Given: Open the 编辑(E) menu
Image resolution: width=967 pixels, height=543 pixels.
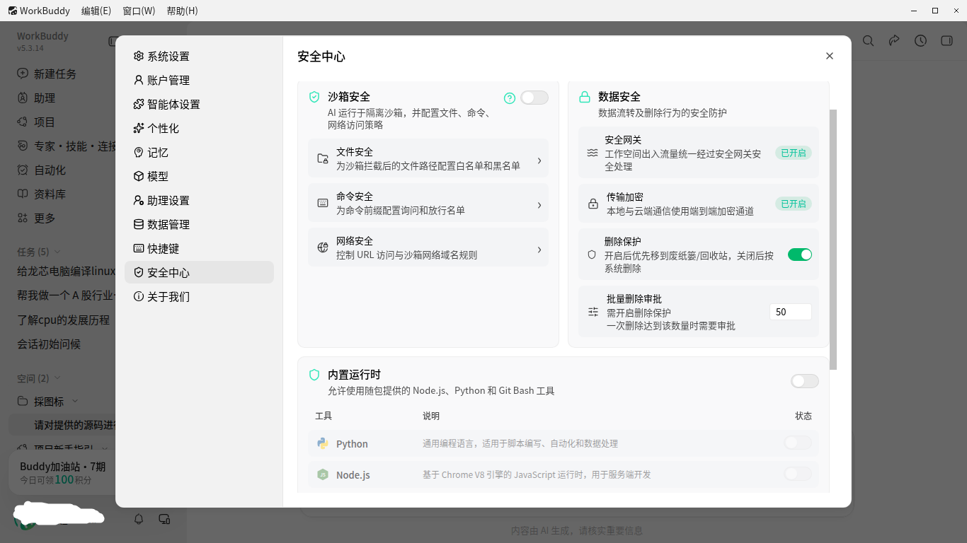Looking at the screenshot, I should (96, 11).
